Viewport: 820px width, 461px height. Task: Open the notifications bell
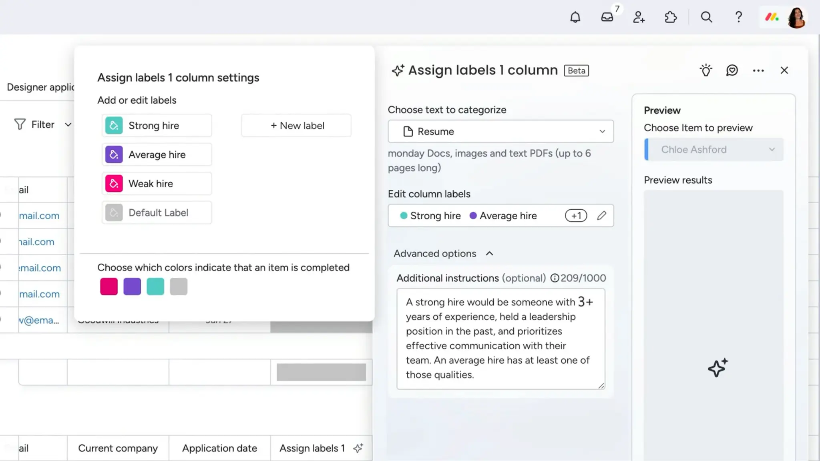575,17
